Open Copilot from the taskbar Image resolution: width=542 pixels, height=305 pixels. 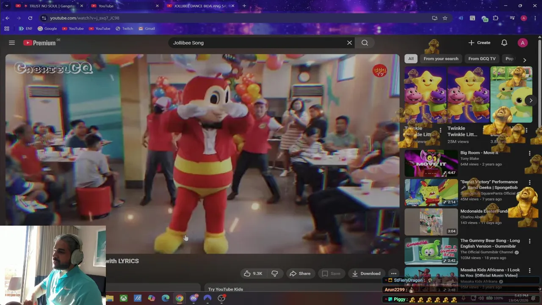tap(152, 298)
